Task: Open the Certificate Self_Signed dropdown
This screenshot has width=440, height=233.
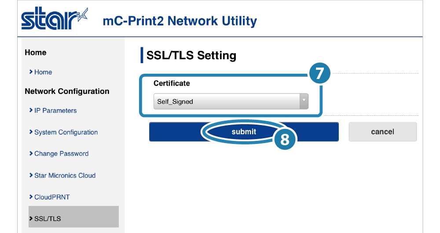Action: (x=227, y=101)
